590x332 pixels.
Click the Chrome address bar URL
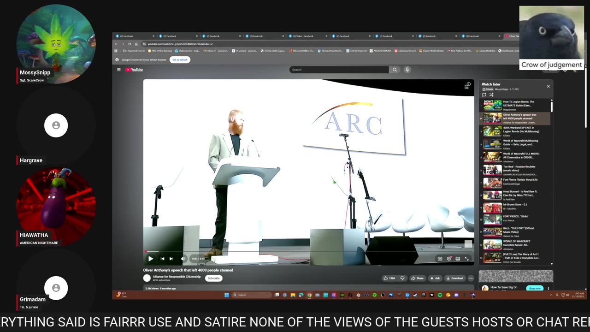(181, 44)
